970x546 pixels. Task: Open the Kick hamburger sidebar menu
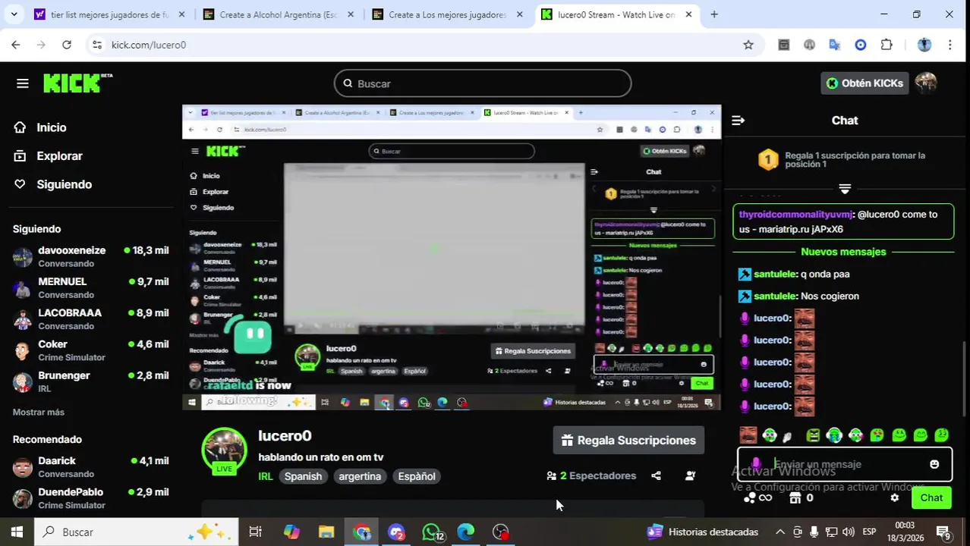pyautogui.click(x=22, y=83)
